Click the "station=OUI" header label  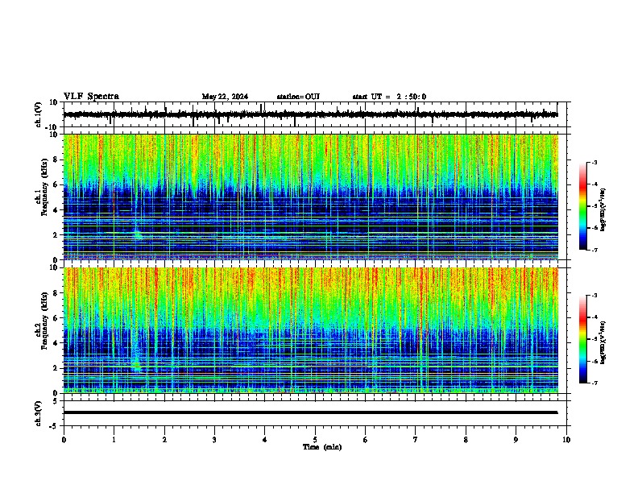[298, 97]
